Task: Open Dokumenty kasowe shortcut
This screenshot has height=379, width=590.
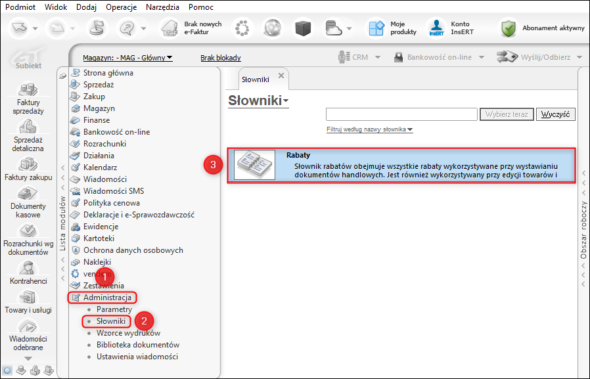Action: point(28,193)
